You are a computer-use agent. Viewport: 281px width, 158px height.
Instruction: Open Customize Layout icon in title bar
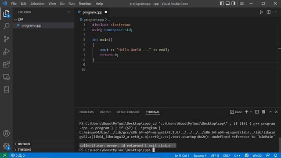tap(241, 4)
